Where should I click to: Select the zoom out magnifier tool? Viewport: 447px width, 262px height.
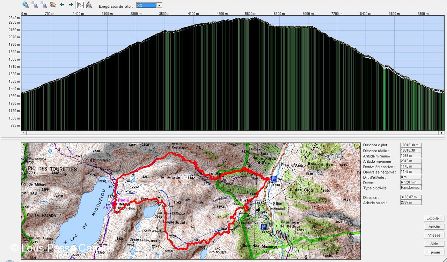click(44, 5)
